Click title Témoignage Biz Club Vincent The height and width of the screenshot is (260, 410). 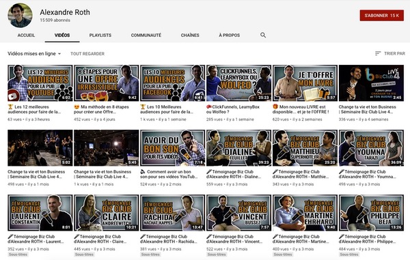(x=234, y=239)
